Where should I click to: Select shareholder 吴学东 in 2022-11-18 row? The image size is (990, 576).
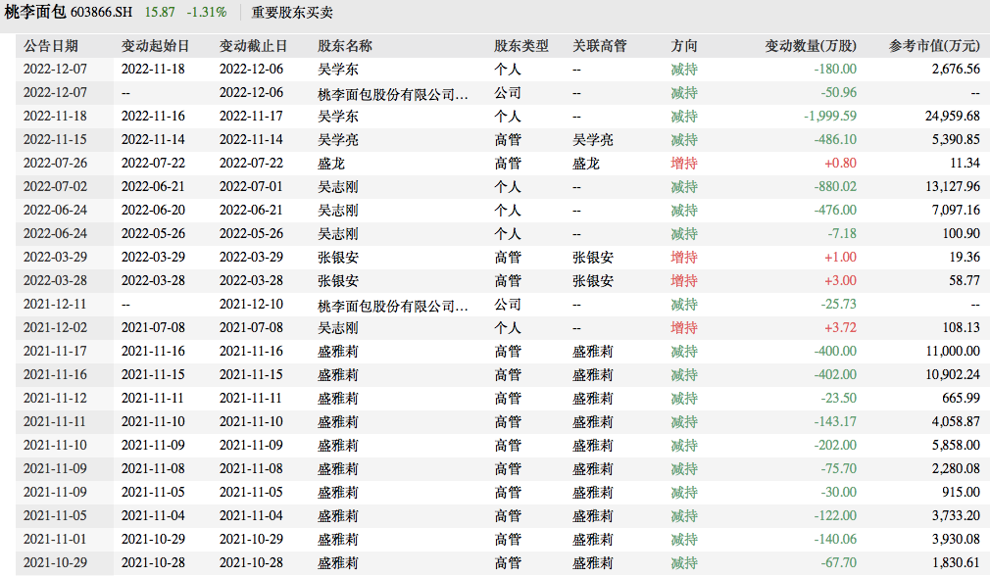tap(338, 117)
